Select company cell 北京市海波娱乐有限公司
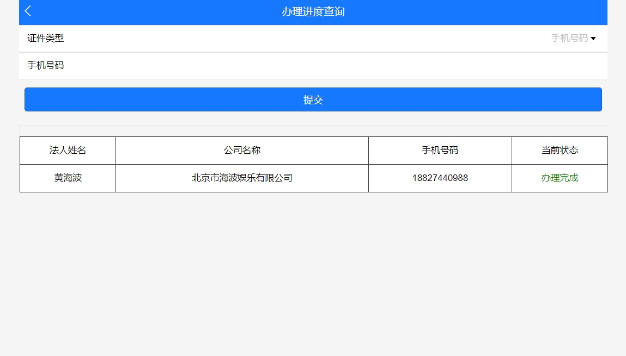This screenshot has width=626, height=356. [x=242, y=178]
